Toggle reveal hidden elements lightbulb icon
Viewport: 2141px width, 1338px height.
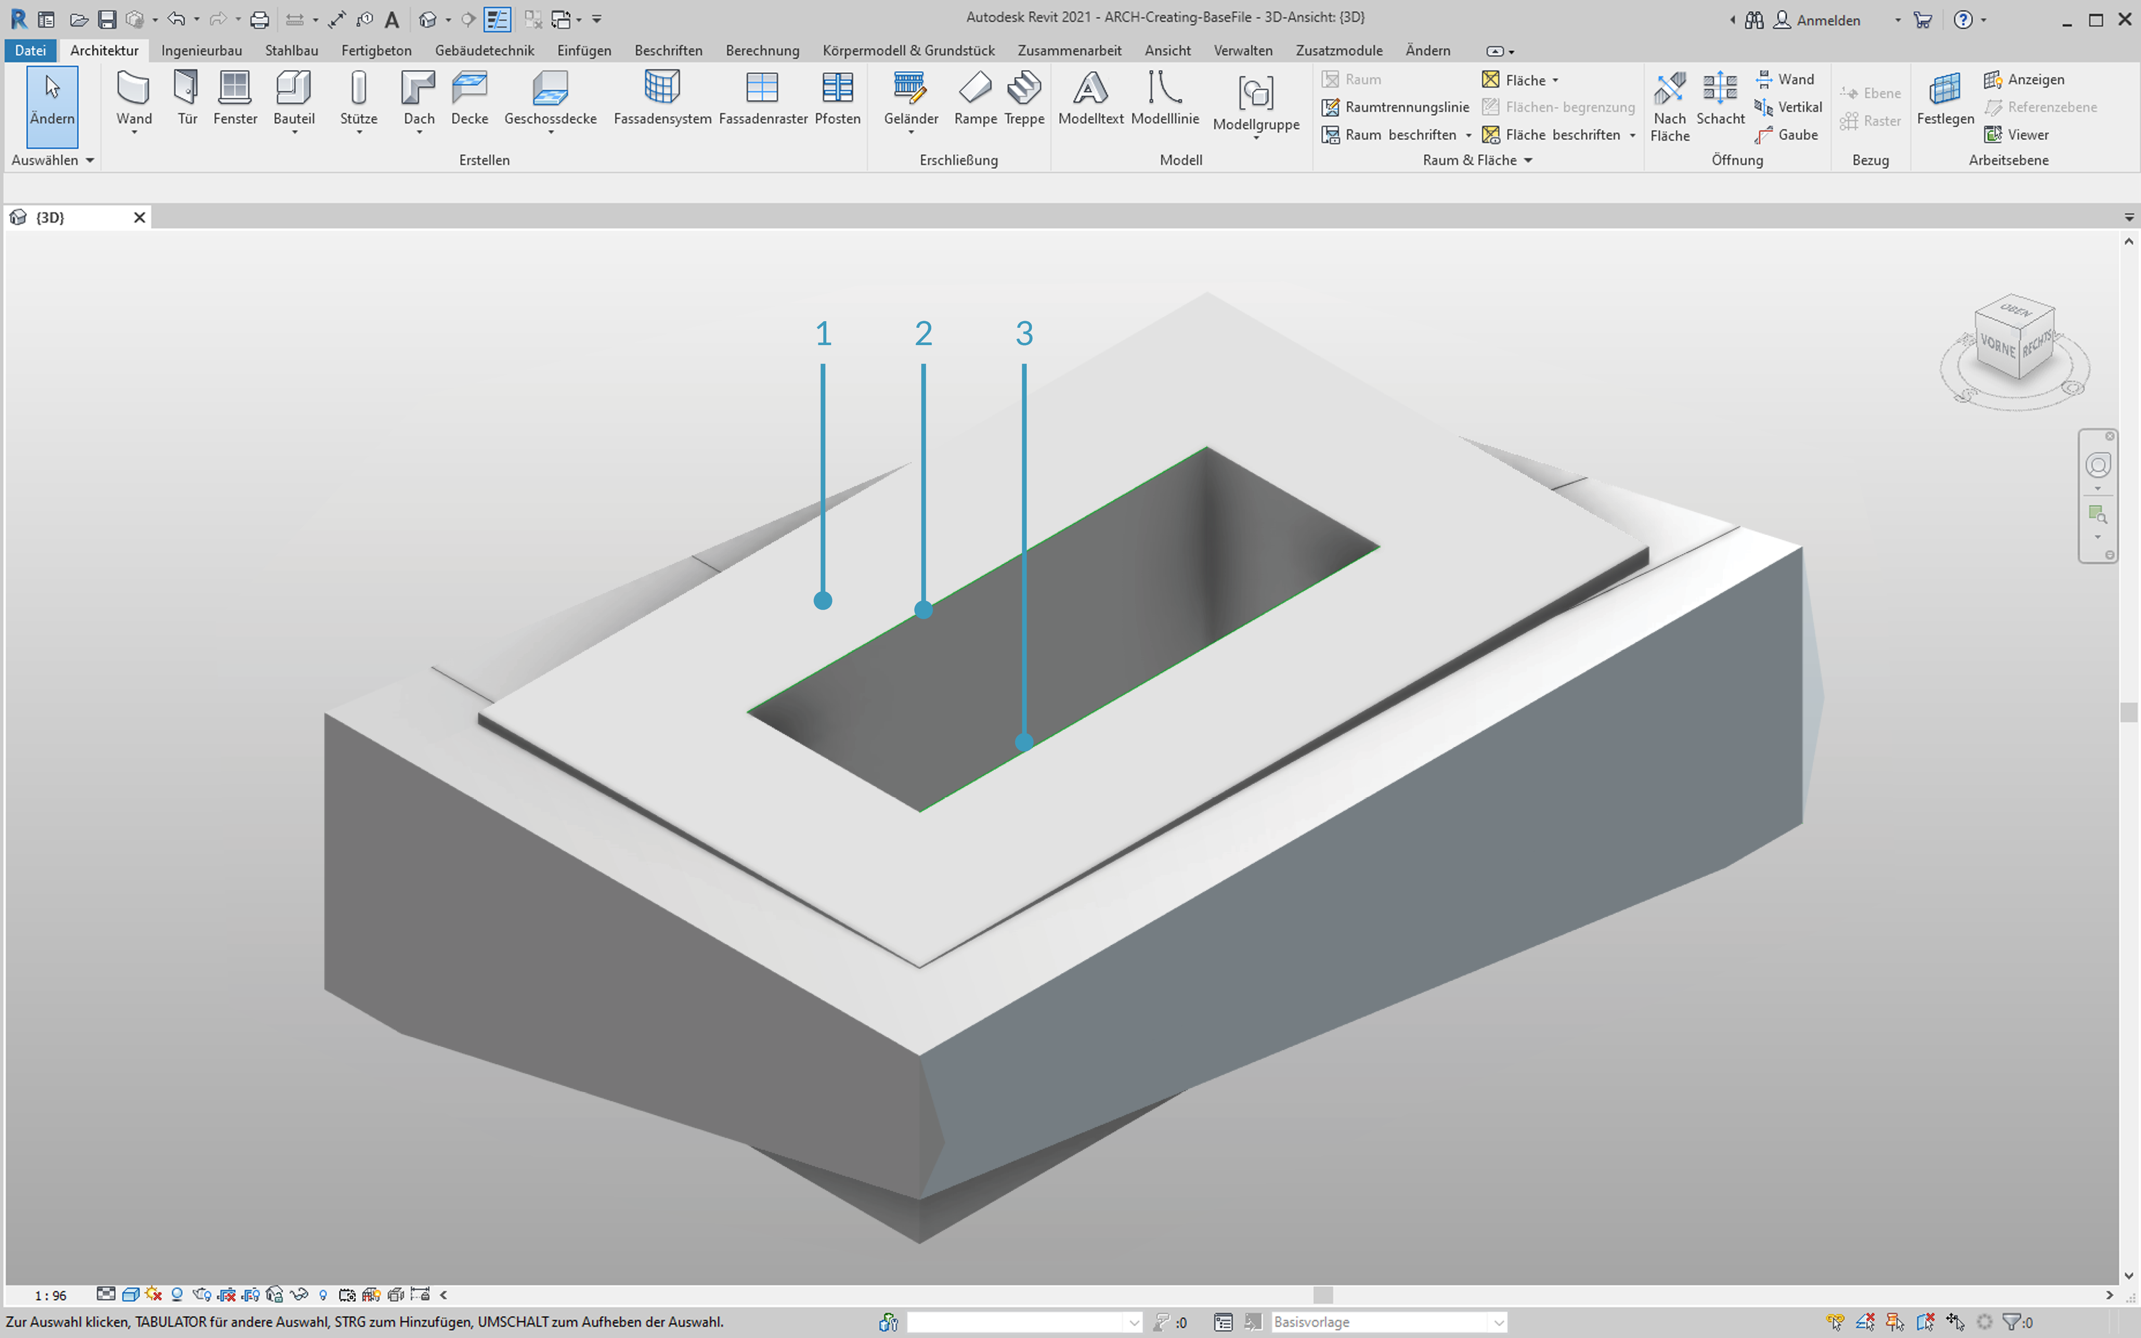(323, 1295)
